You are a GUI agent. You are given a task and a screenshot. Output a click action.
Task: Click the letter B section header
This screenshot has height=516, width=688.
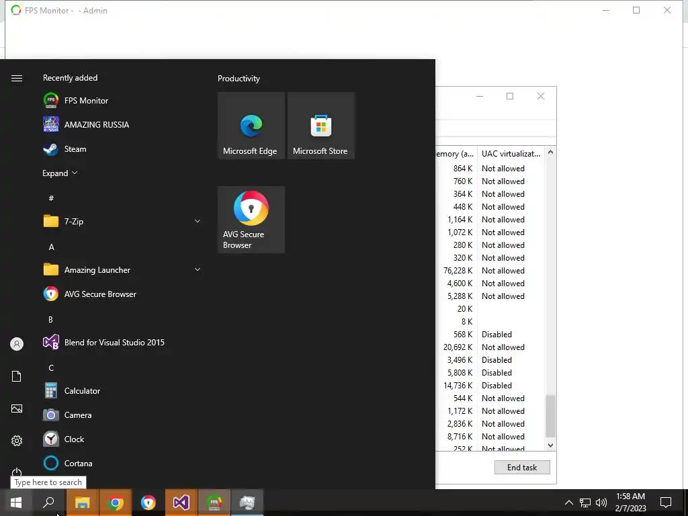click(50, 319)
